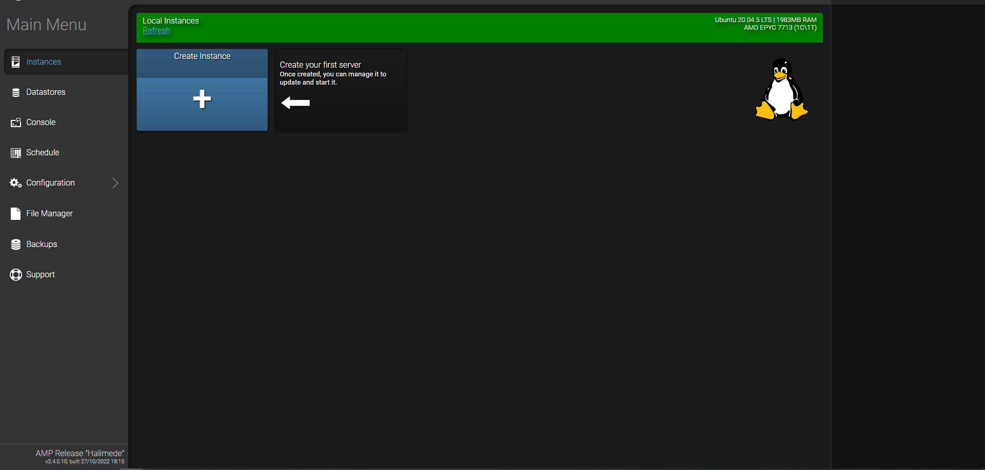Click the Create your first server card
This screenshot has height=470, width=985.
[x=341, y=90]
